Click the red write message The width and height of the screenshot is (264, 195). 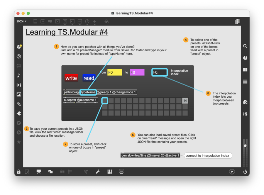tap(71, 78)
